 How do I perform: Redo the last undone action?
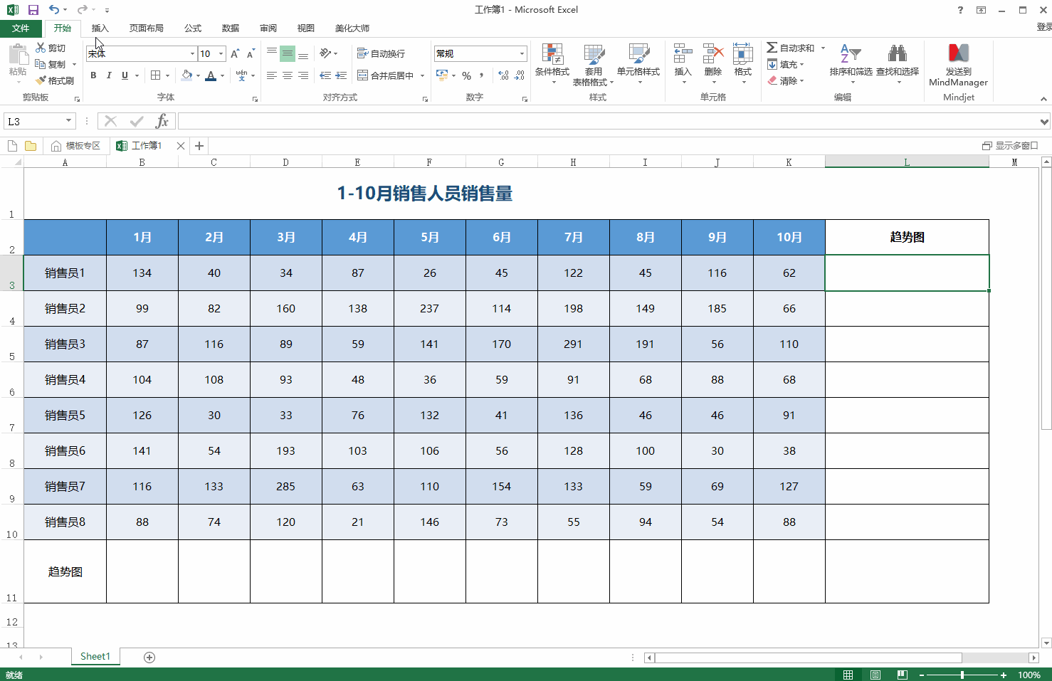[x=82, y=10]
